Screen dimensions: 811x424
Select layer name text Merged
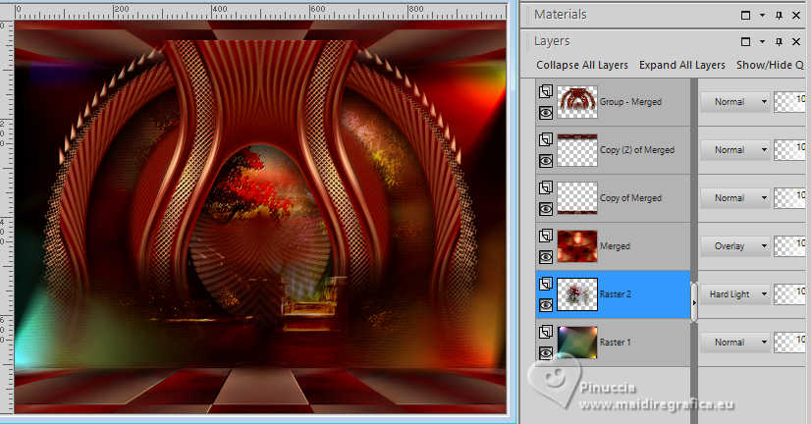point(615,246)
